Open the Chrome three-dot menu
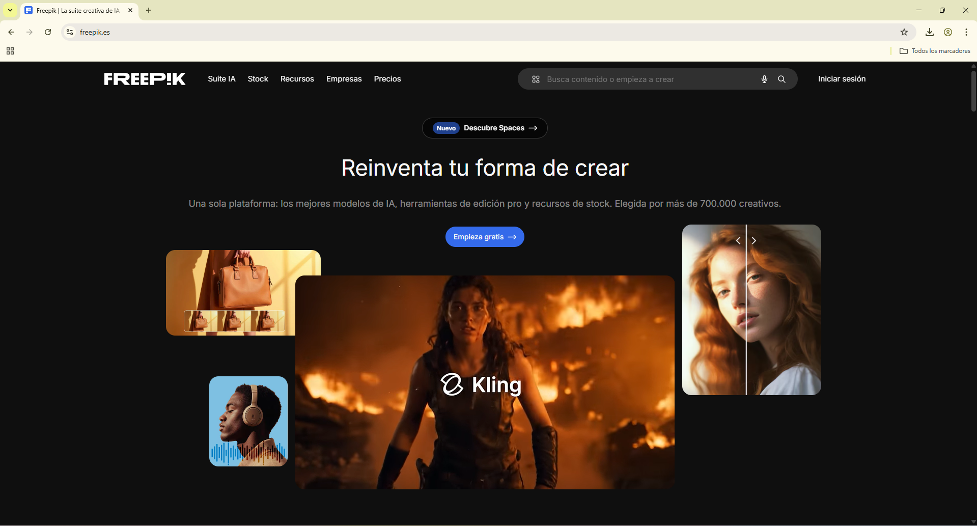Viewport: 977px width, 526px height. (966, 32)
